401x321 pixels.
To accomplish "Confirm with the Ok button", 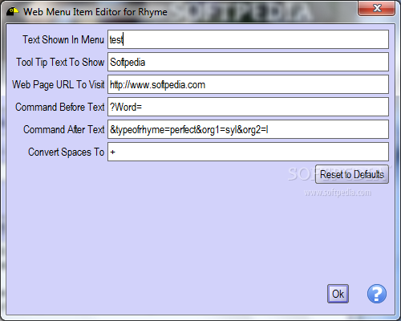I will click(x=338, y=294).
